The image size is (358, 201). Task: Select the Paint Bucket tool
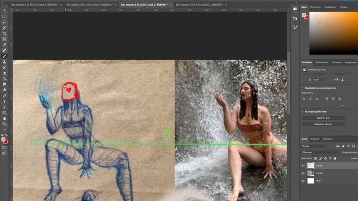tap(4, 79)
